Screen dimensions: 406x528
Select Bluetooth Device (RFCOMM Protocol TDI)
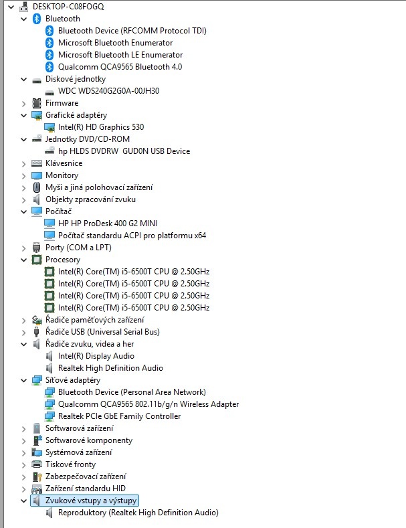pyautogui.click(x=132, y=31)
